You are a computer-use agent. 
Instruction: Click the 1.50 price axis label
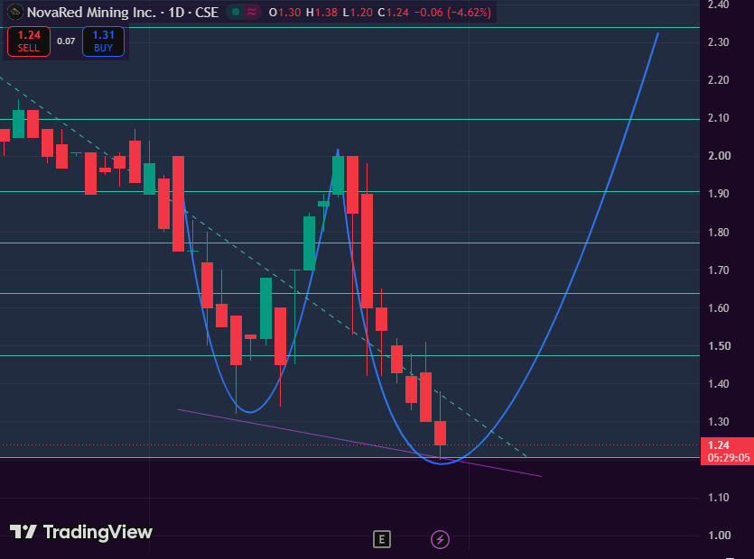coord(719,346)
